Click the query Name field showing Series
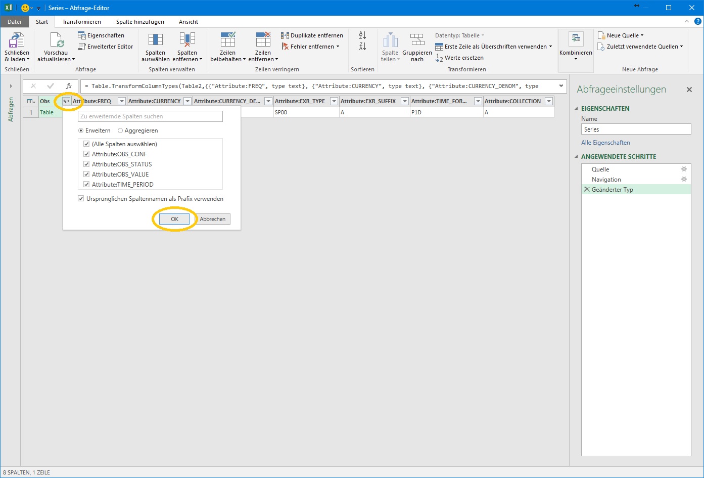704x478 pixels. pos(636,128)
